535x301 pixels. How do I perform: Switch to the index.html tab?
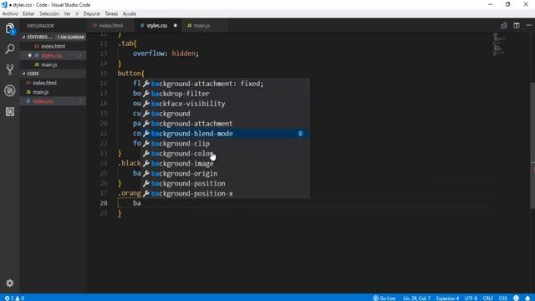110,26
